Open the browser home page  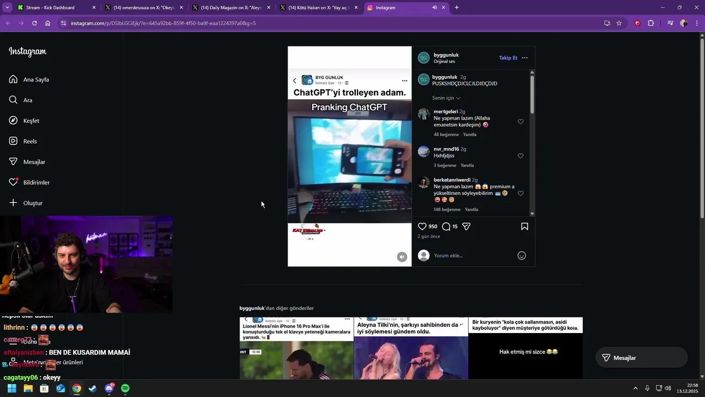47,23
